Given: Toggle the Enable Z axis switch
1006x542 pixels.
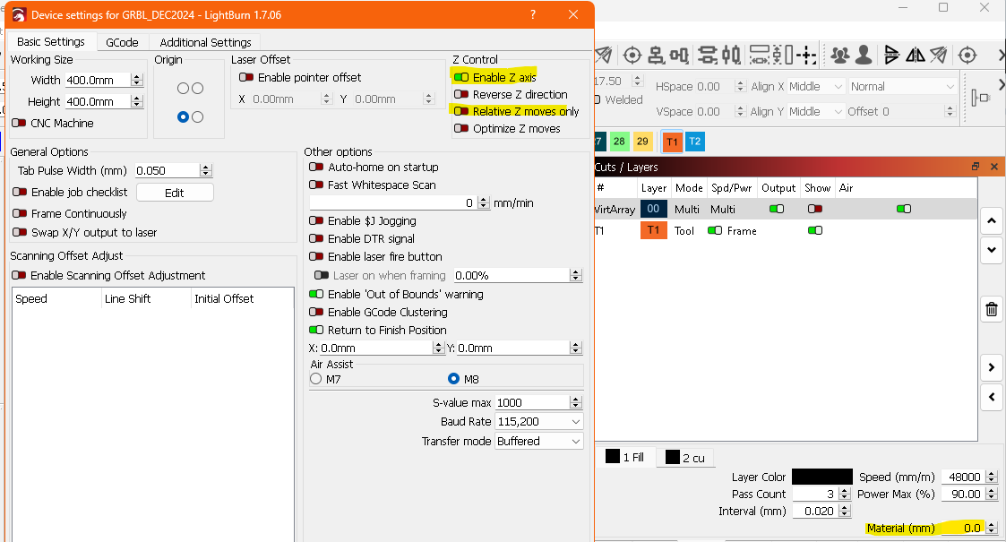Looking at the screenshot, I should point(461,78).
